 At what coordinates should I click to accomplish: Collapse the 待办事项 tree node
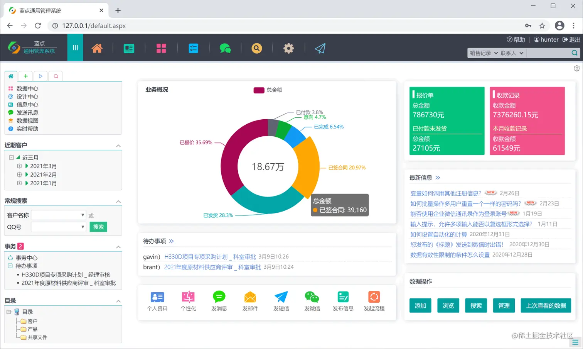pos(10,266)
